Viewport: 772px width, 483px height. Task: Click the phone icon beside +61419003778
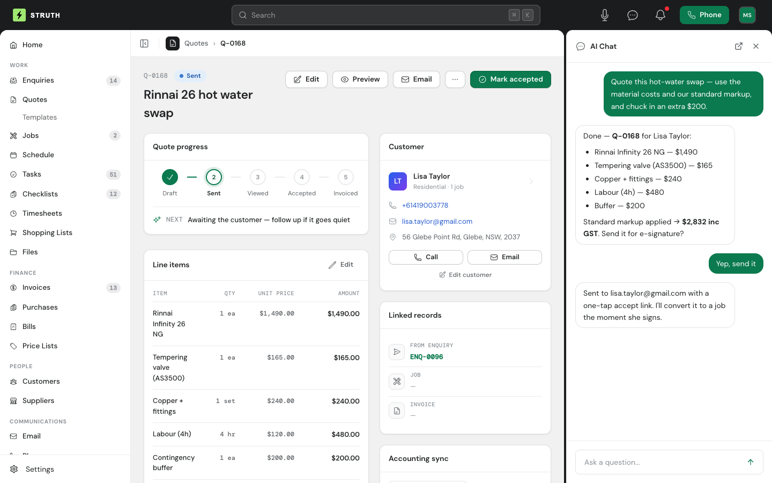click(x=392, y=206)
